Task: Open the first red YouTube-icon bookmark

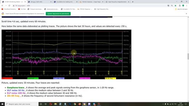Action: tap(9, 9)
